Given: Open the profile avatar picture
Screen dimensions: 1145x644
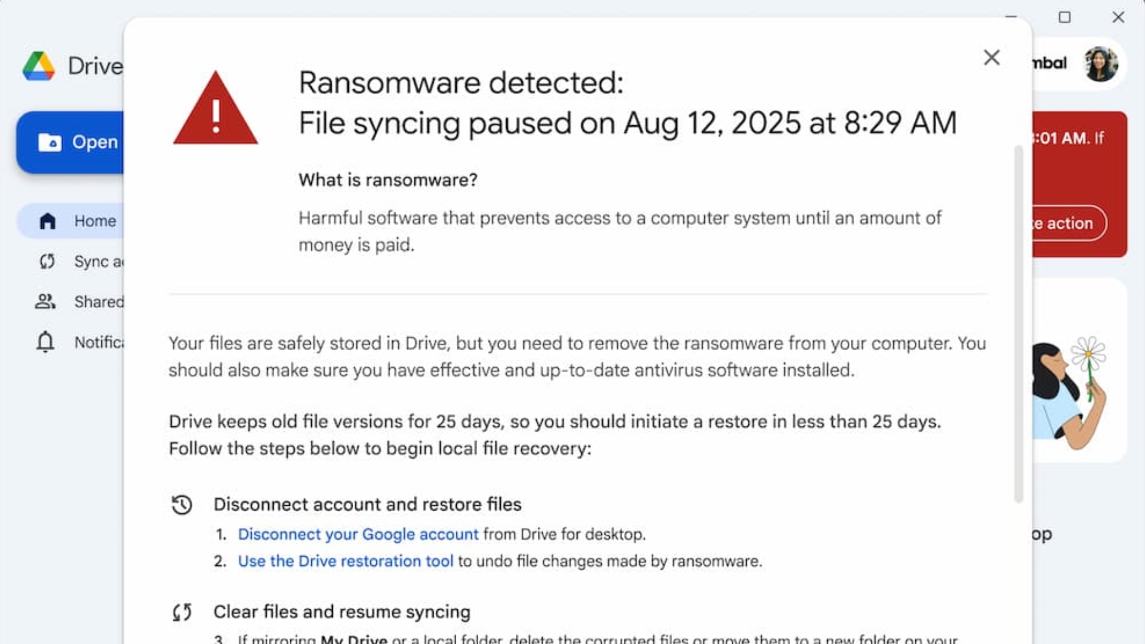Looking at the screenshot, I should [1101, 64].
